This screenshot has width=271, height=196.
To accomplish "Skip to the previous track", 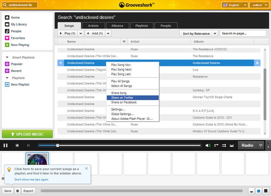I will [x=17, y=145].
